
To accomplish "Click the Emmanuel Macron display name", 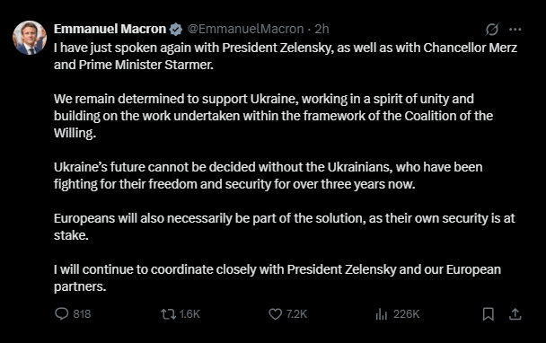I will (x=110, y=29).
